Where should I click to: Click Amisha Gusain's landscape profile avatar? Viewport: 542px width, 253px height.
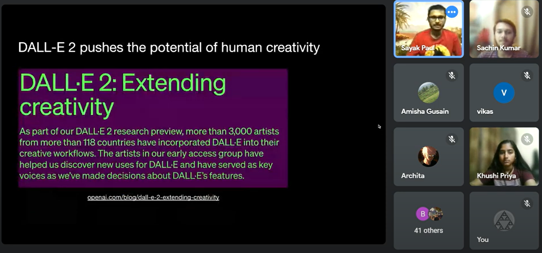(428, 92)
